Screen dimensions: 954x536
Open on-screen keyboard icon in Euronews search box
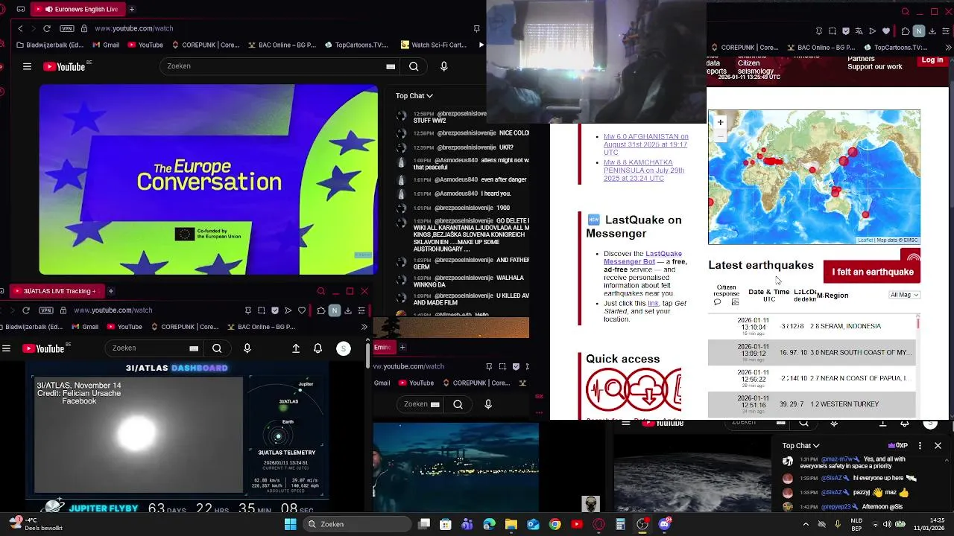391,66
